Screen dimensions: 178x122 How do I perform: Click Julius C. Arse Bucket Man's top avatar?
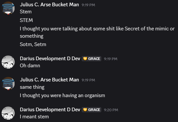8,8
